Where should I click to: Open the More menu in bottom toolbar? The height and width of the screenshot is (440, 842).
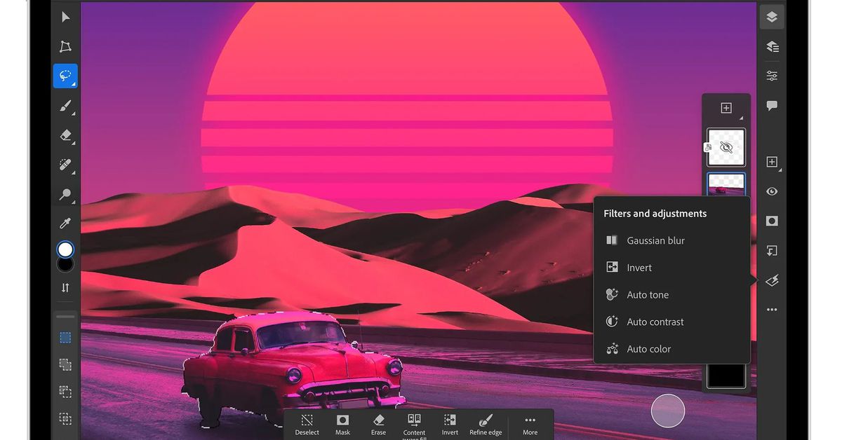coord(530,421)
